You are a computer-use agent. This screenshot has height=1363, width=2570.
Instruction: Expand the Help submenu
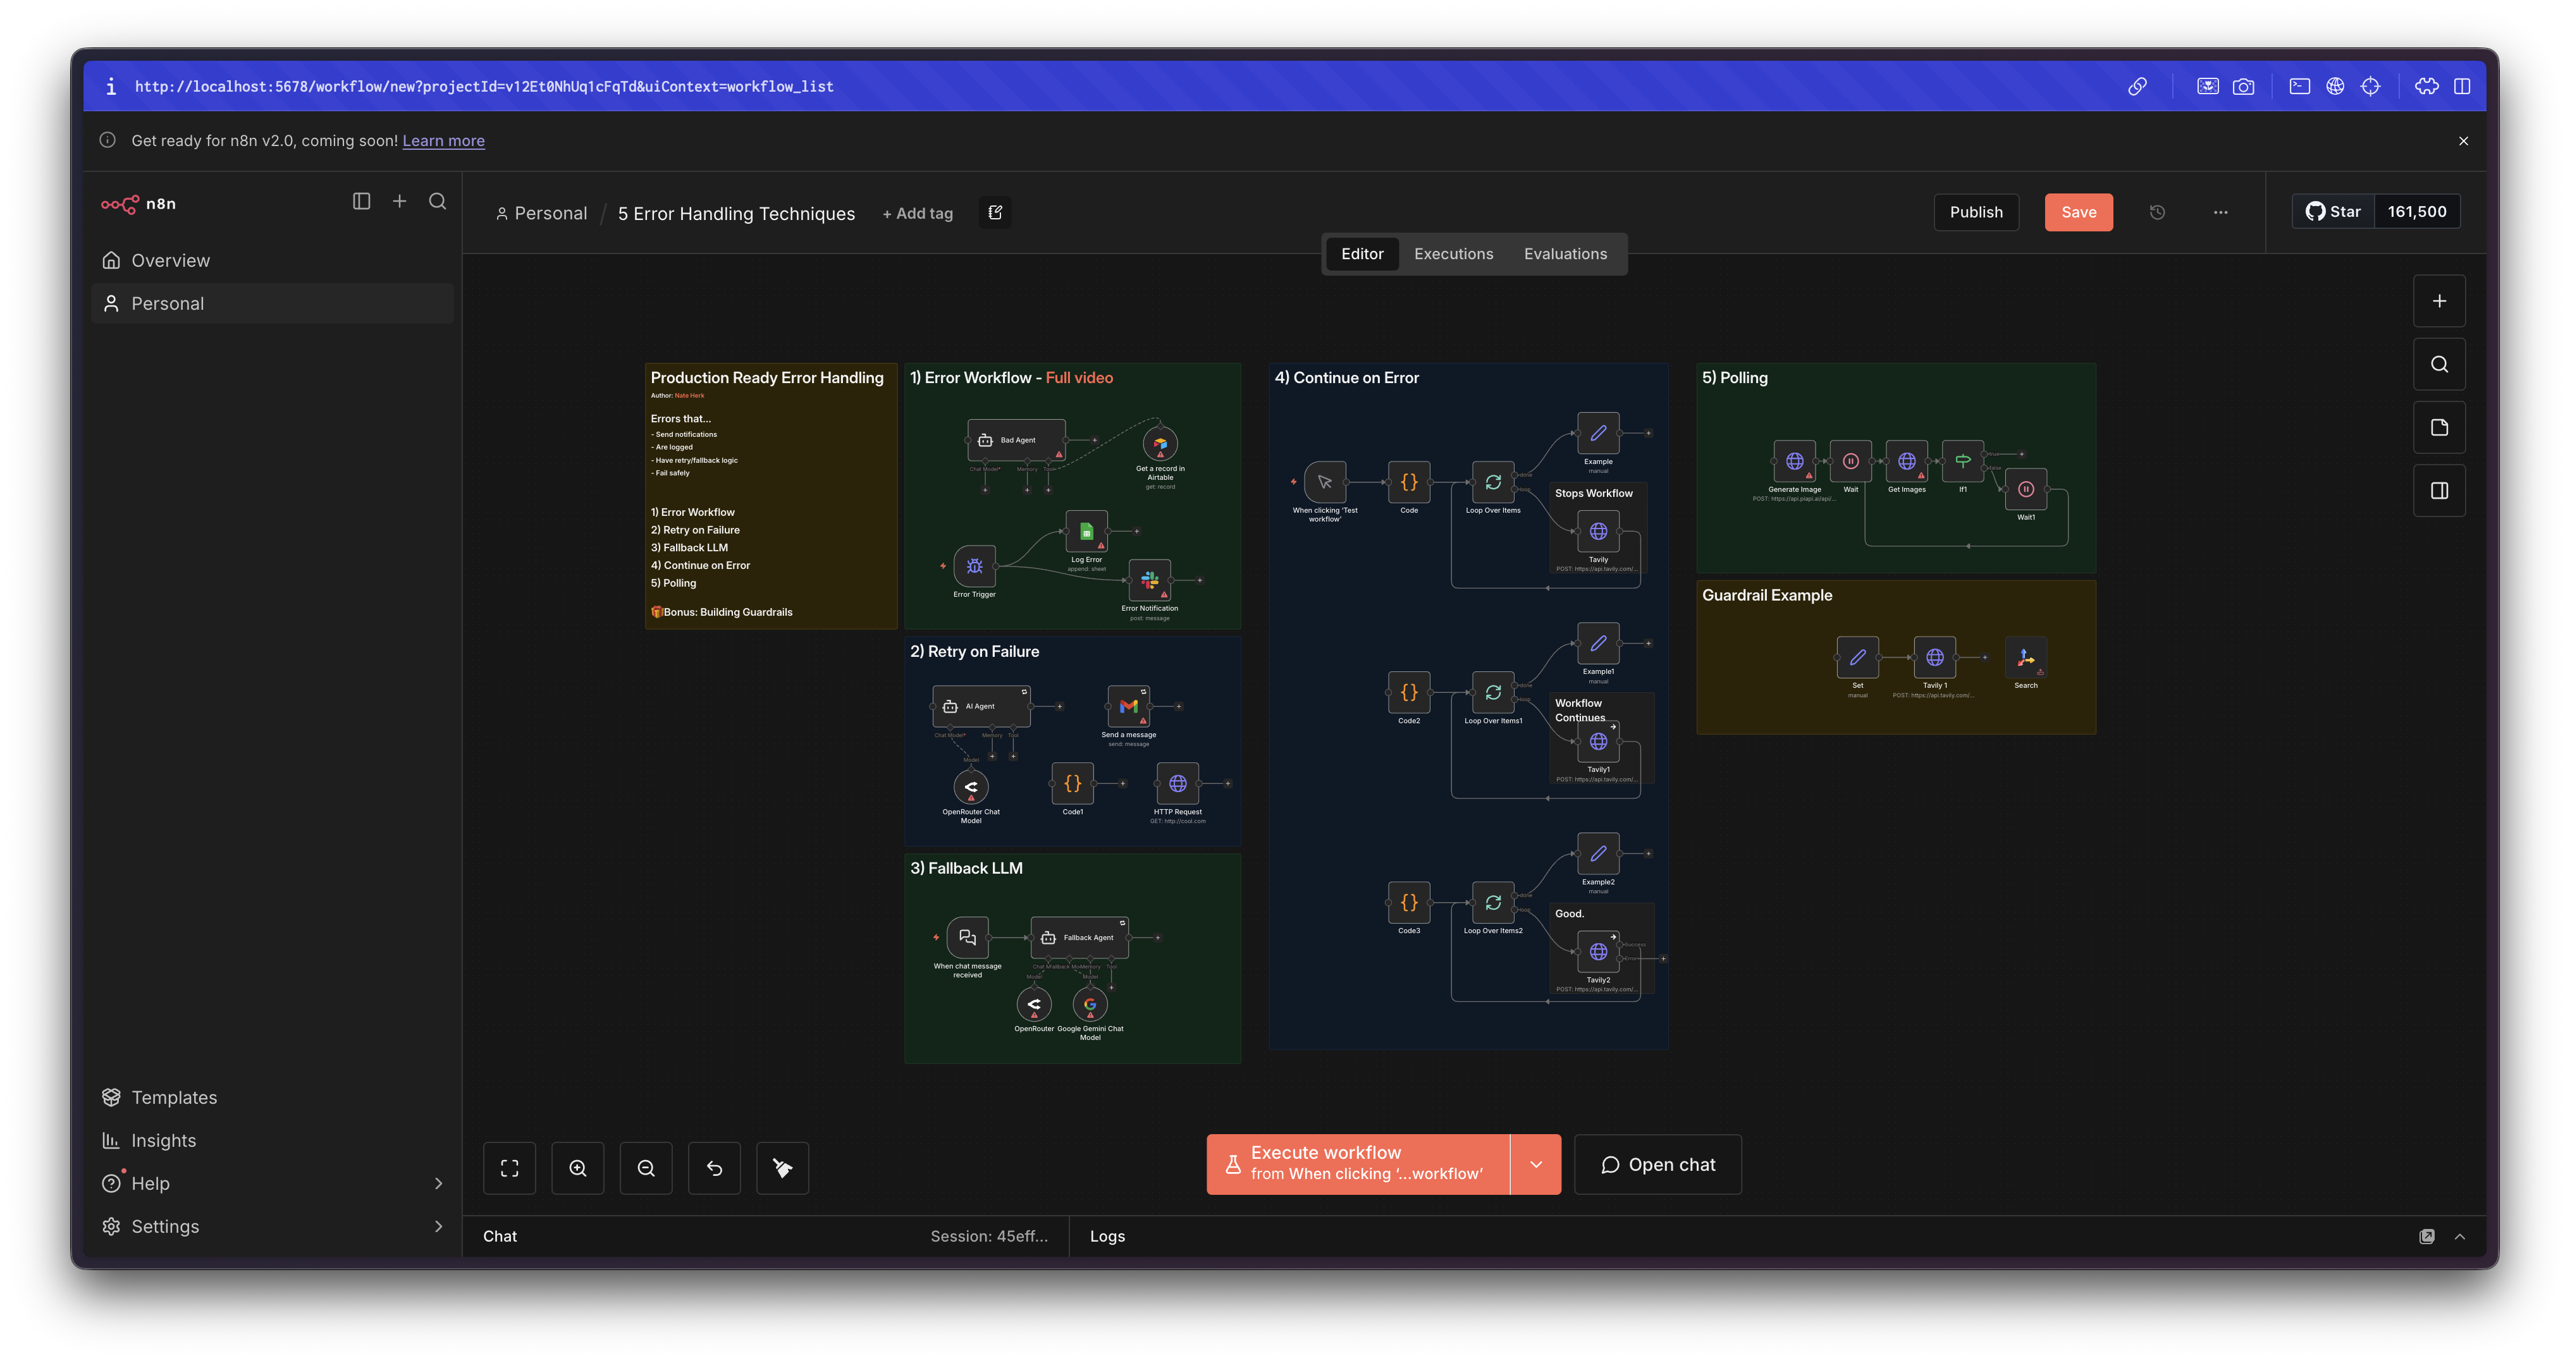pos(438,1183)
